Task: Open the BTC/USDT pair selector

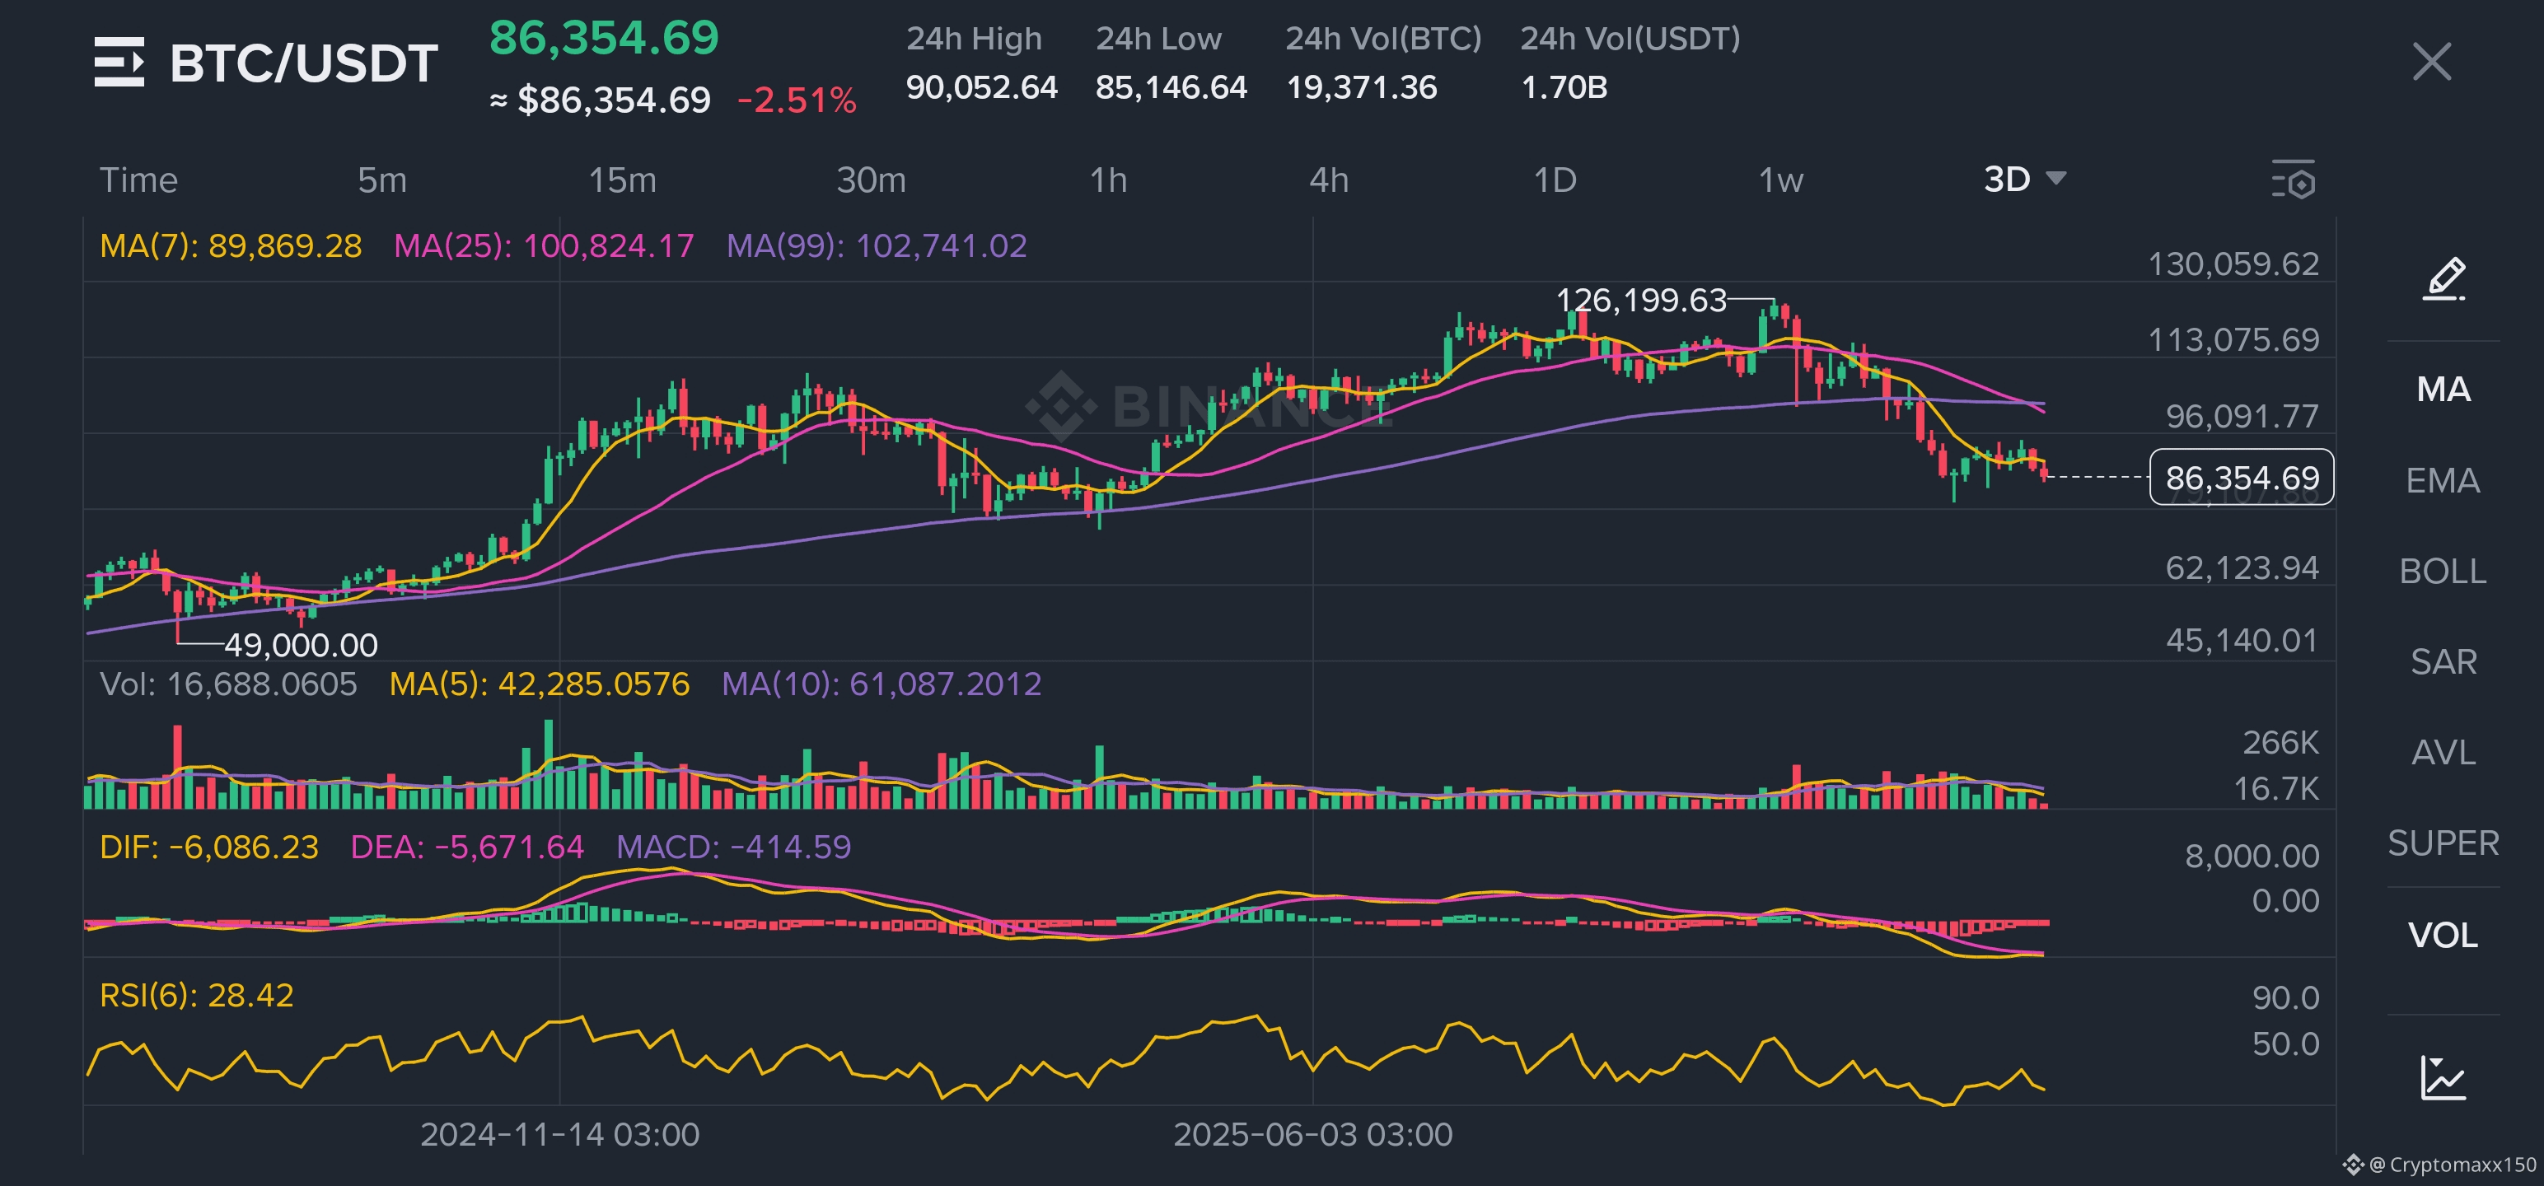Action: coord(303,63)
